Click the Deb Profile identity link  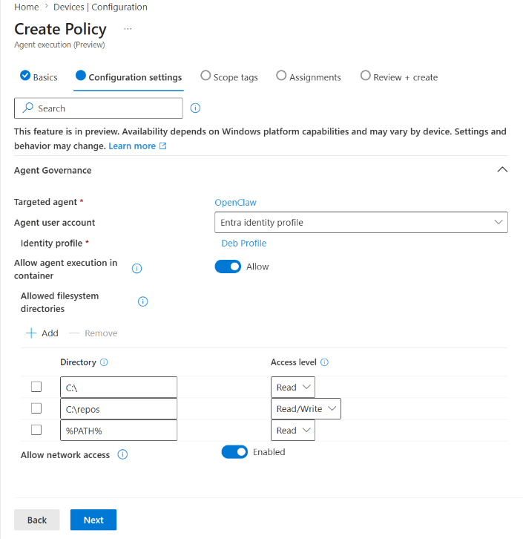coord(244,244)
